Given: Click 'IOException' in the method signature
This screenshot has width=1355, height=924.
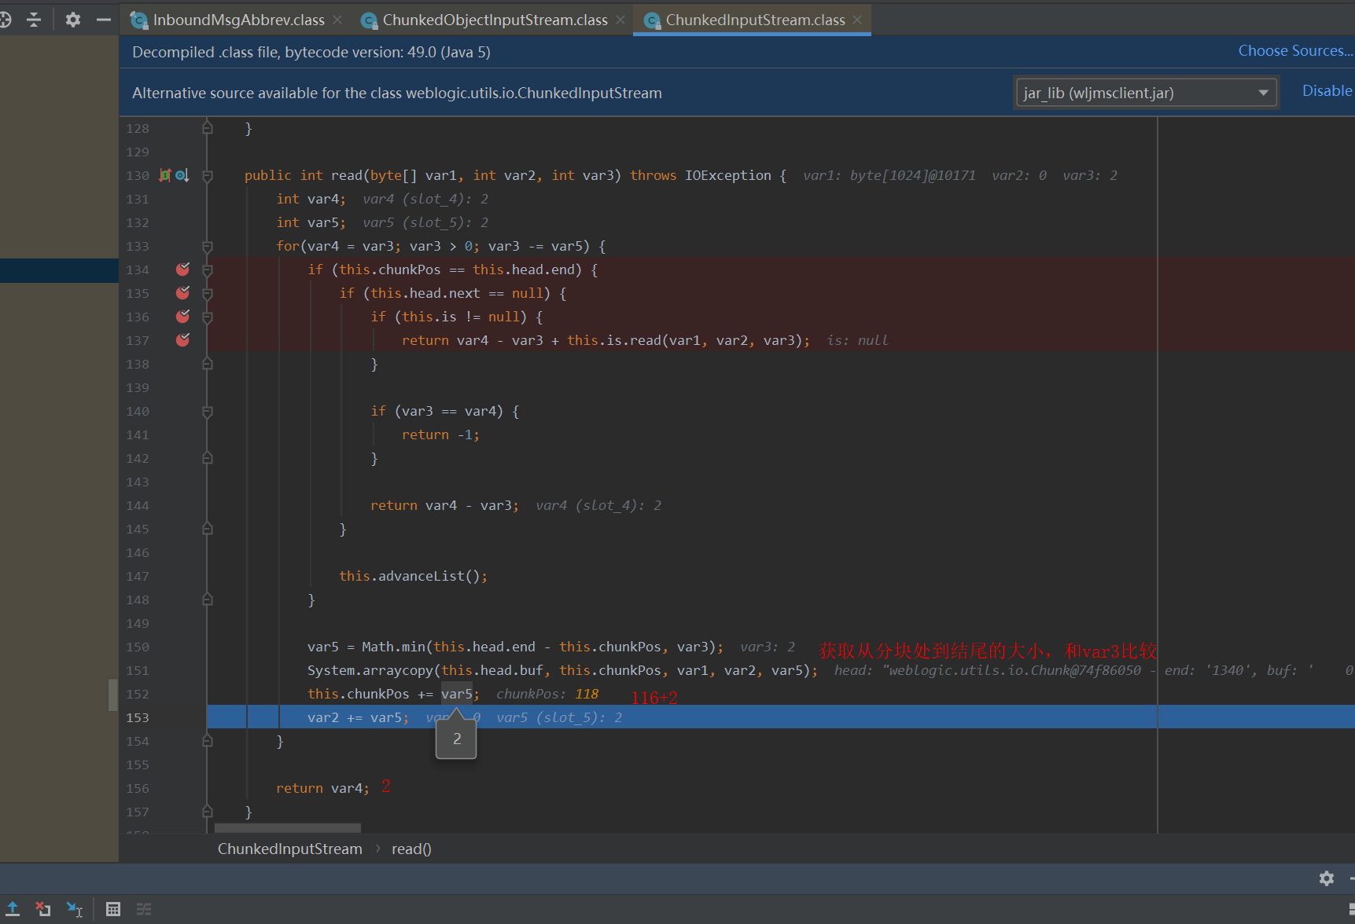Looking at the screenshot, I should point(727,175).
